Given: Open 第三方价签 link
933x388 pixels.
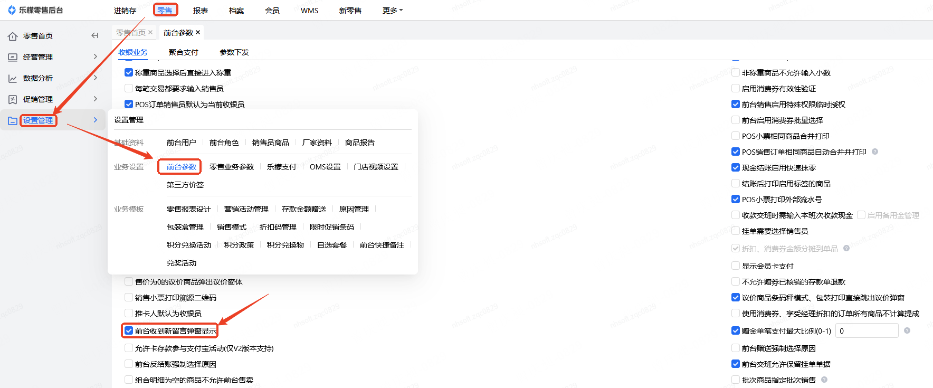Looking at the screenshot, I should pos(185,185).
